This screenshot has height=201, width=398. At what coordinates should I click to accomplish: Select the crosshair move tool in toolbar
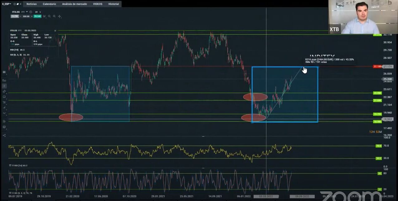(60, 16)
